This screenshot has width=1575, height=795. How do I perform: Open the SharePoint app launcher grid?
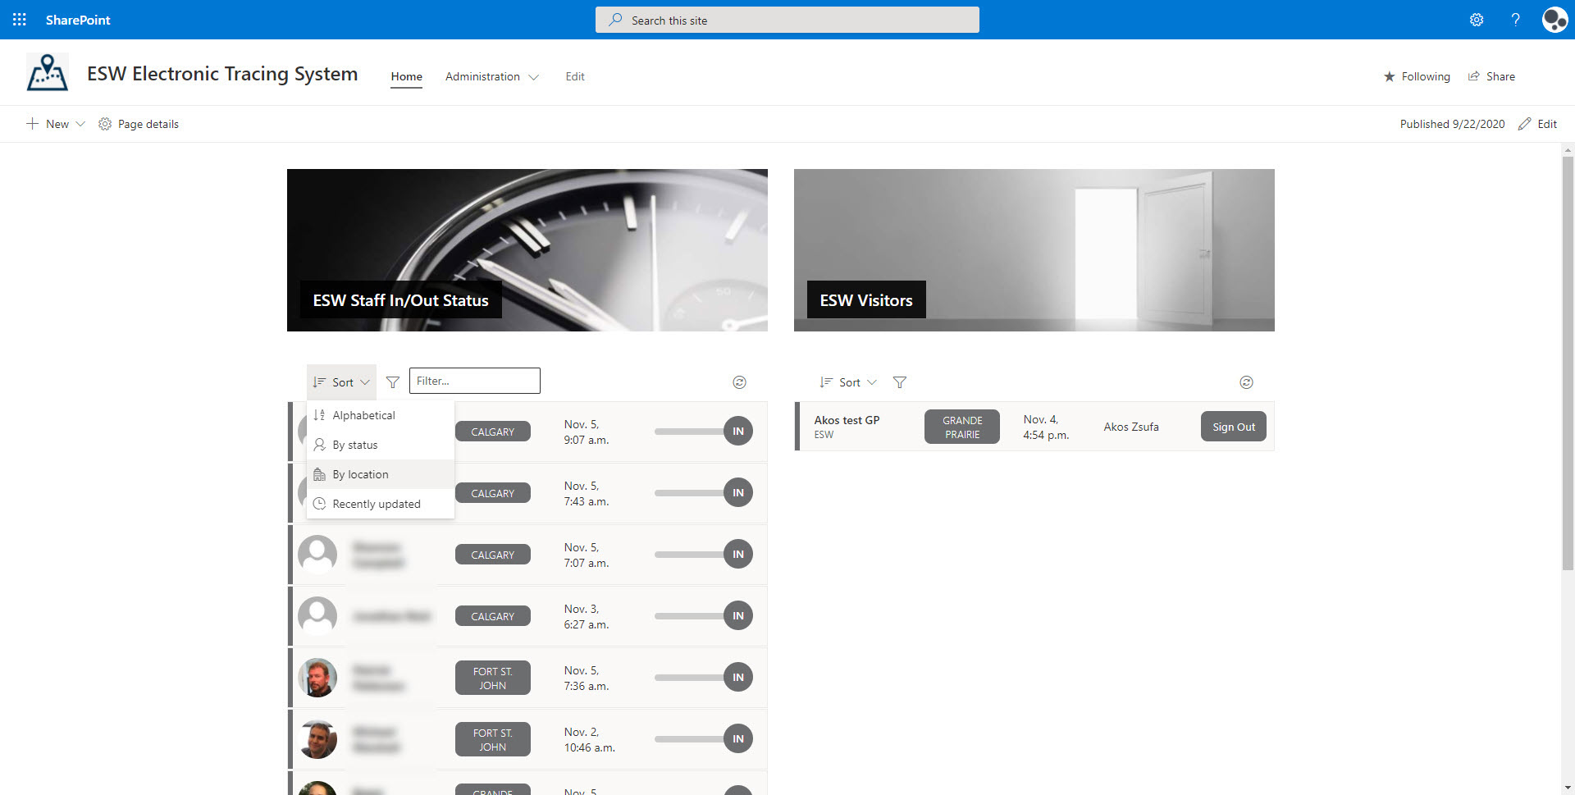tap(20, 20)
